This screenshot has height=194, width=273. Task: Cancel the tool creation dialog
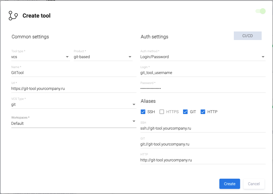click(x=254, y=184)
